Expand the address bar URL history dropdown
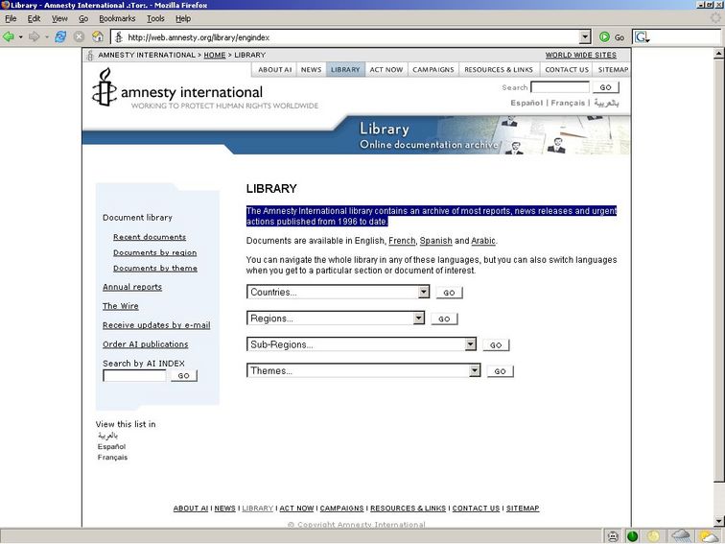This screenshot has height=544, width=725. tap(585, 37)
